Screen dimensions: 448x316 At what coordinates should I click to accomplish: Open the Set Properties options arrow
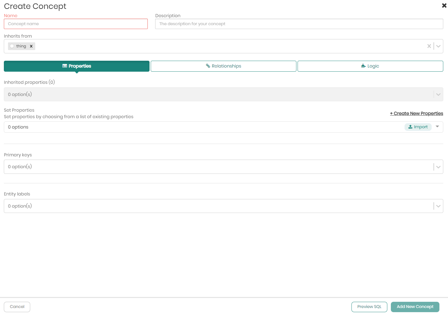(x=437, y=127)
